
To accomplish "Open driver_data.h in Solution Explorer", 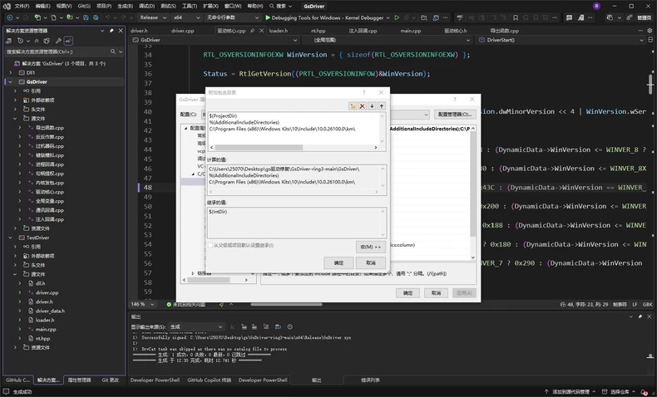I will [50, 311].
